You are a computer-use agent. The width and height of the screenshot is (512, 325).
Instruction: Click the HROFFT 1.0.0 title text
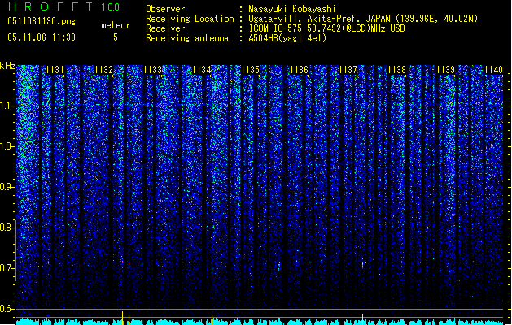pos(64,6)
